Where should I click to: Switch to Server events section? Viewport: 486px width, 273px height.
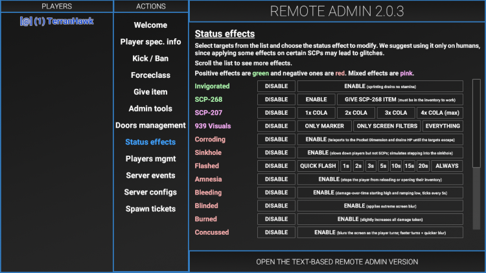point(150,175)
